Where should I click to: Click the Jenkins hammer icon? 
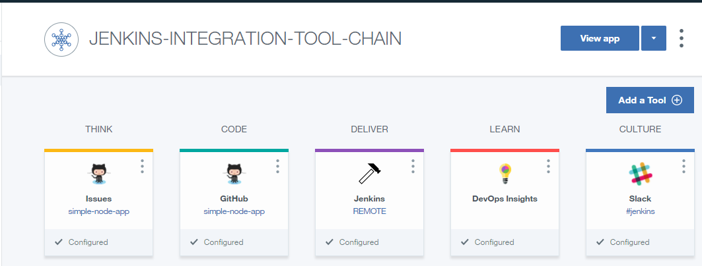369,174
